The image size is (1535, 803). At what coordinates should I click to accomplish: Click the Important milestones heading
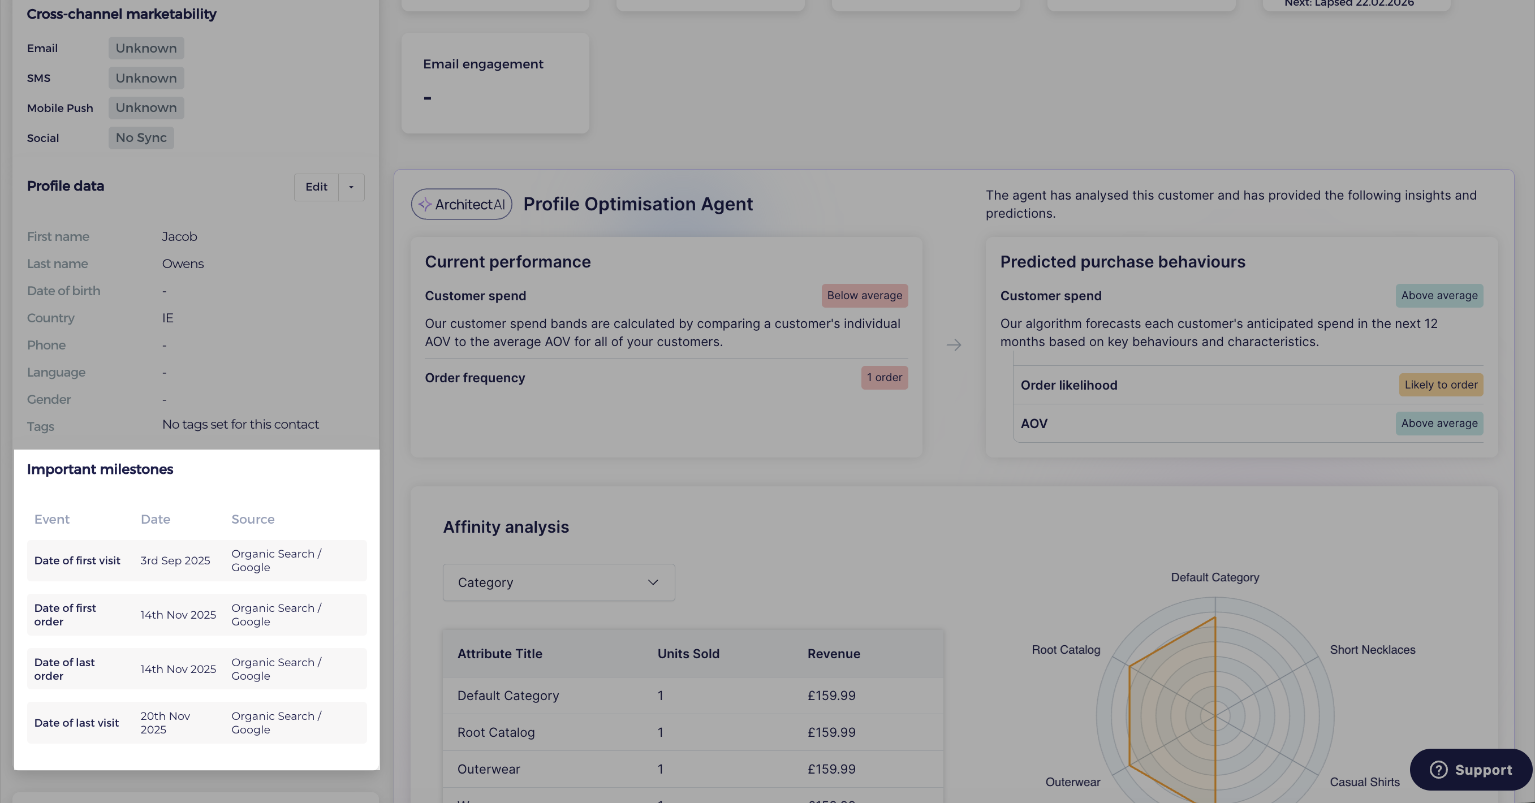pyautogui.click(x=100, y=469)
